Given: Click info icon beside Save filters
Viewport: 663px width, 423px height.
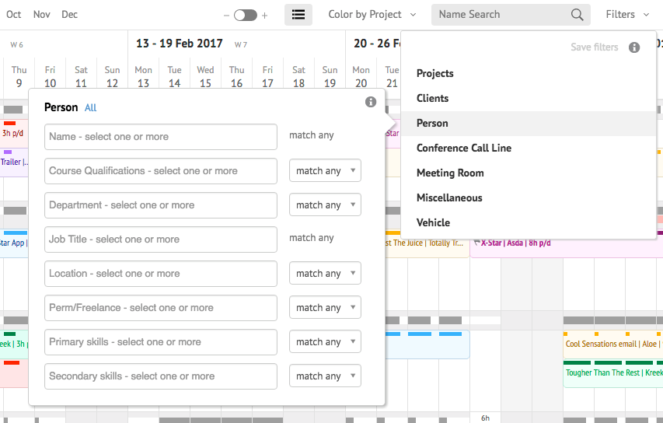Looking at the screenshot, I should (634, 47).
